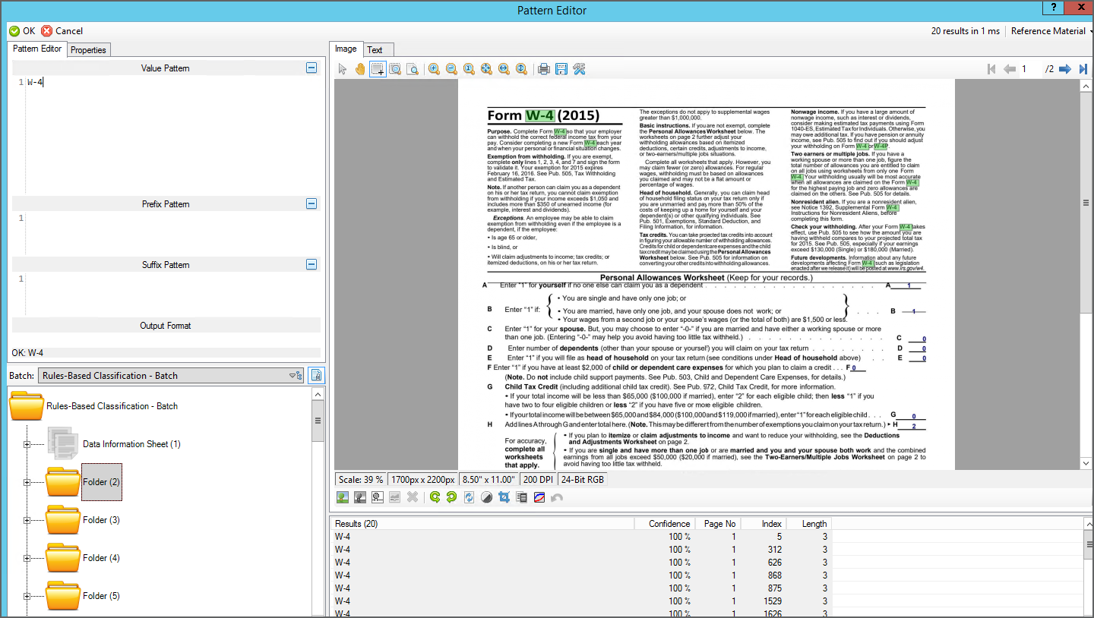This screenshot has width=1094, height=618.
Task: Collapse the Prefix Pattern section
Action: click(311, 203)
